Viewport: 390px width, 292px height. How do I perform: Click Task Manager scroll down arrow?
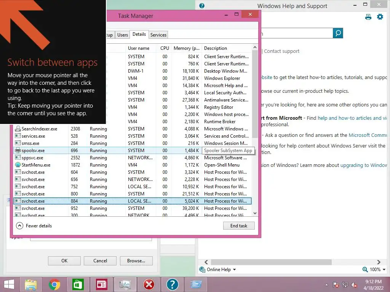255,213
